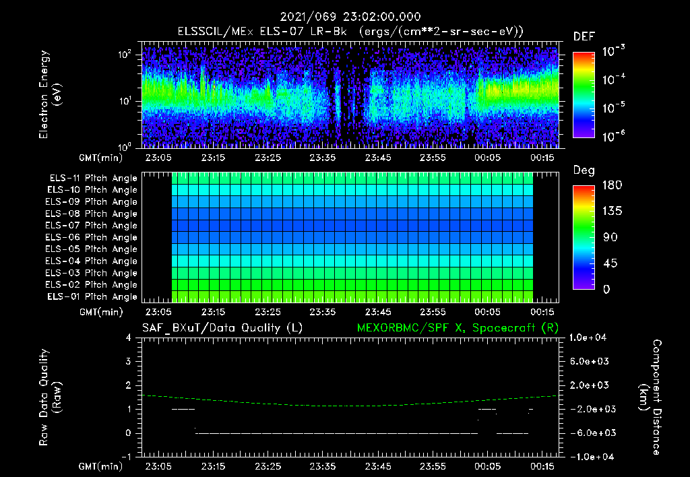Click the timestamp title 2021/069 23:02:00.000

tap(350, 17)
